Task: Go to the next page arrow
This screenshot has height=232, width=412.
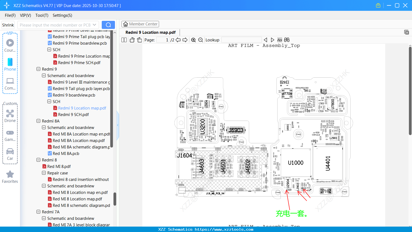Action: tap(185, 39)
